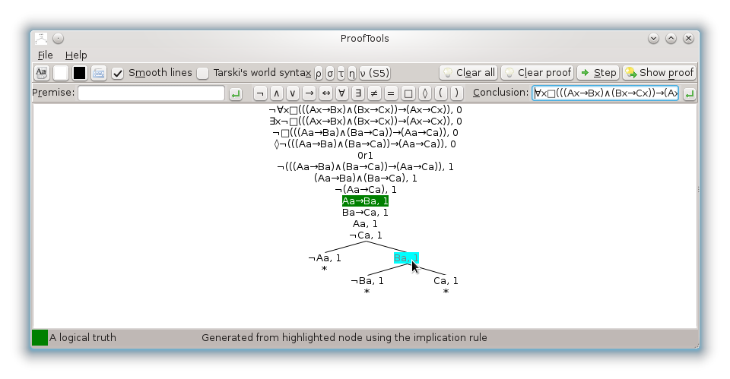Toggle the Smooth lines checkbox

coord(118,73)
